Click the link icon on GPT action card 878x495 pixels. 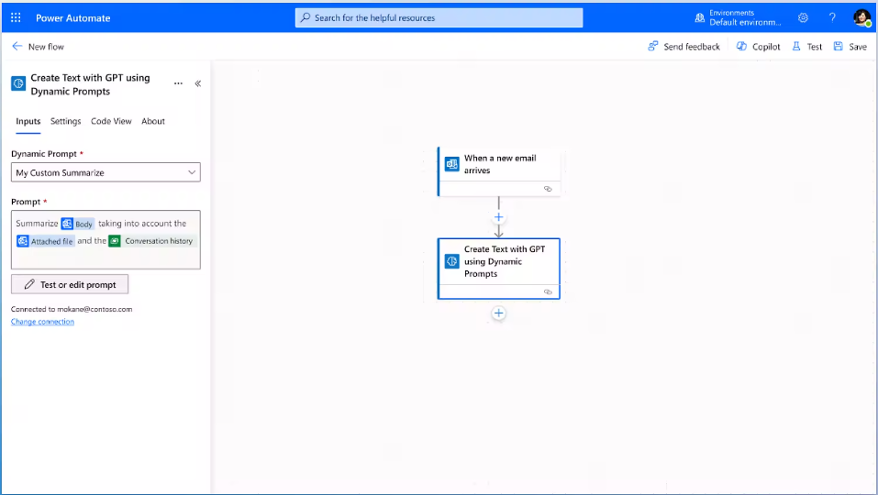click(548, 292)
